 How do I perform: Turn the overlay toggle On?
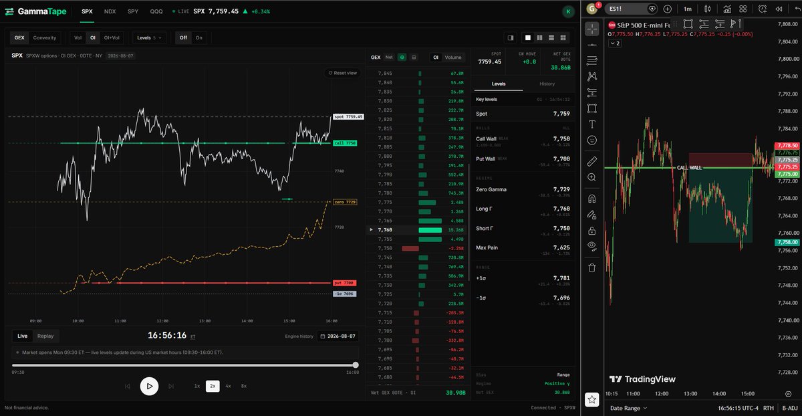coord(198,38)
